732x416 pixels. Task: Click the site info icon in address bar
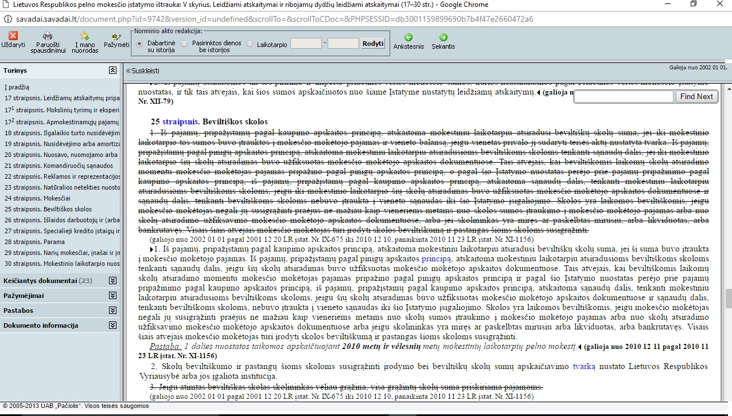pyautogui.click(x=7, y=19)
